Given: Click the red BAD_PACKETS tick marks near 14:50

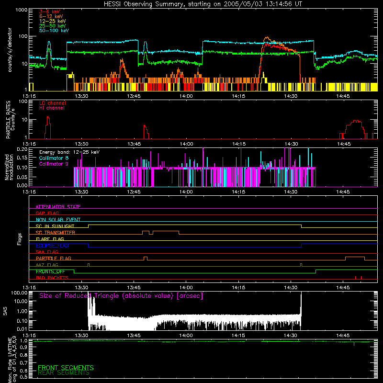Looking at the screenshot, I should [x=359, y=278].
